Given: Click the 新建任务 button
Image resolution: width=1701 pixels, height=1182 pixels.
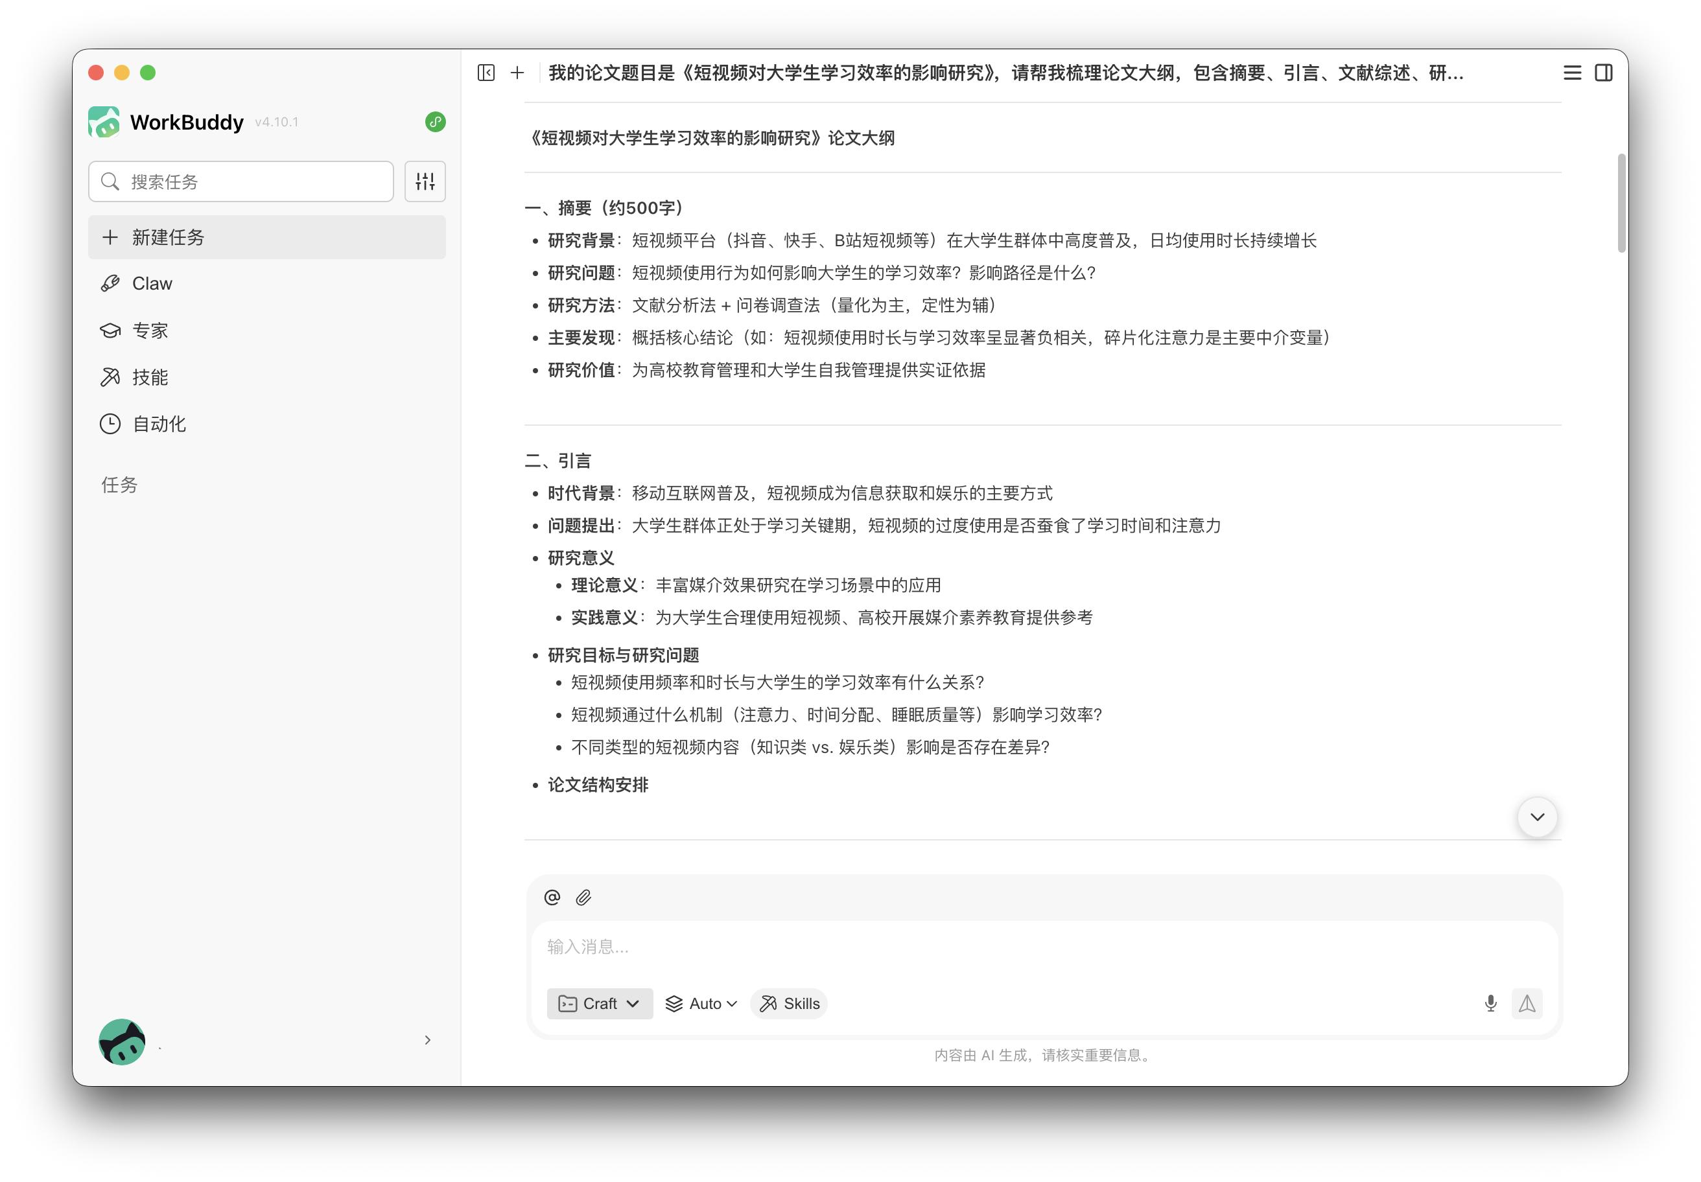Looking at the screenshot, I should tap(266, 237).
